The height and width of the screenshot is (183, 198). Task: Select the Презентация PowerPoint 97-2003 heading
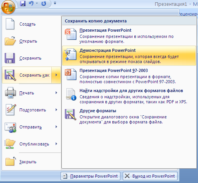[113, 70]
